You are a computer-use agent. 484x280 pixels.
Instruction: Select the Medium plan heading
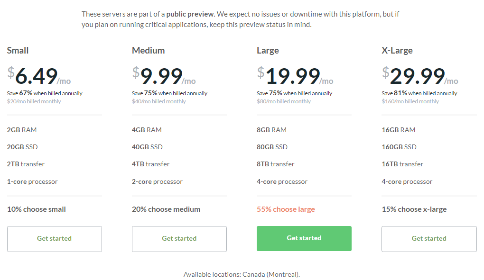(148, 50)
